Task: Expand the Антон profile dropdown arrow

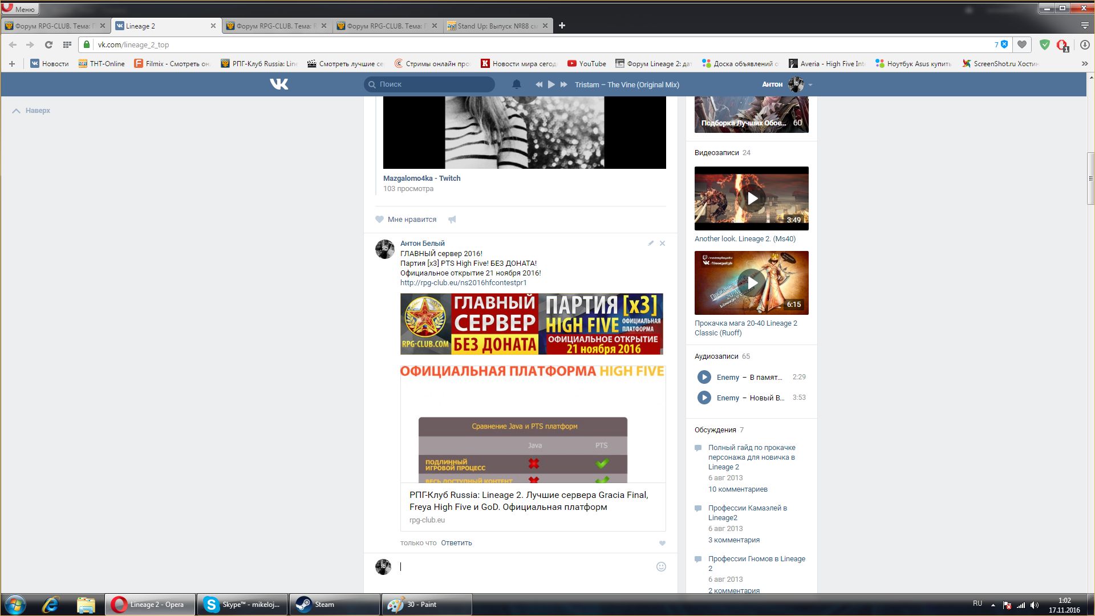Action: click(810, 84)
